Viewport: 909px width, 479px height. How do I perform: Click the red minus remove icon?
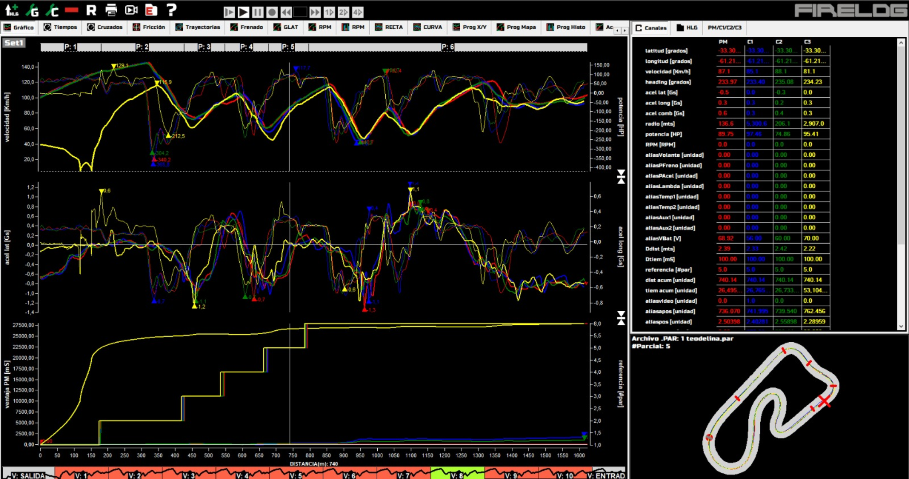click(71, 10)
